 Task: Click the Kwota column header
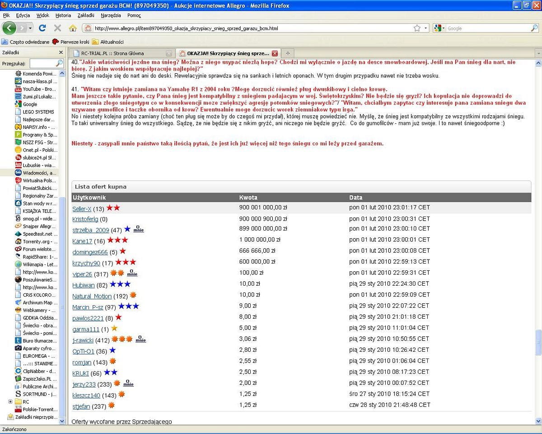(248, 198)
